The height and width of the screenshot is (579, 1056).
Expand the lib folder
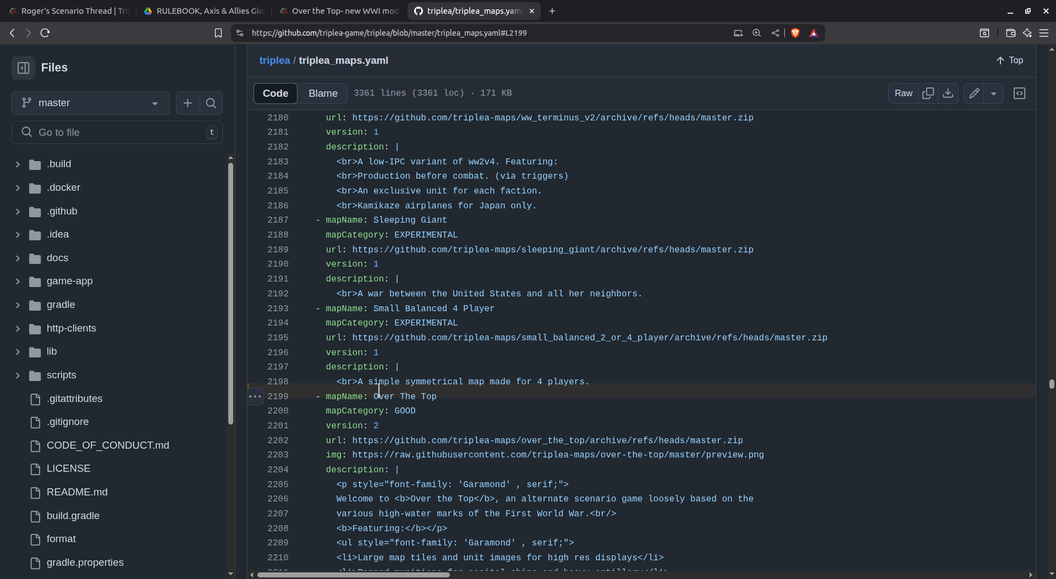pos(18,352)
